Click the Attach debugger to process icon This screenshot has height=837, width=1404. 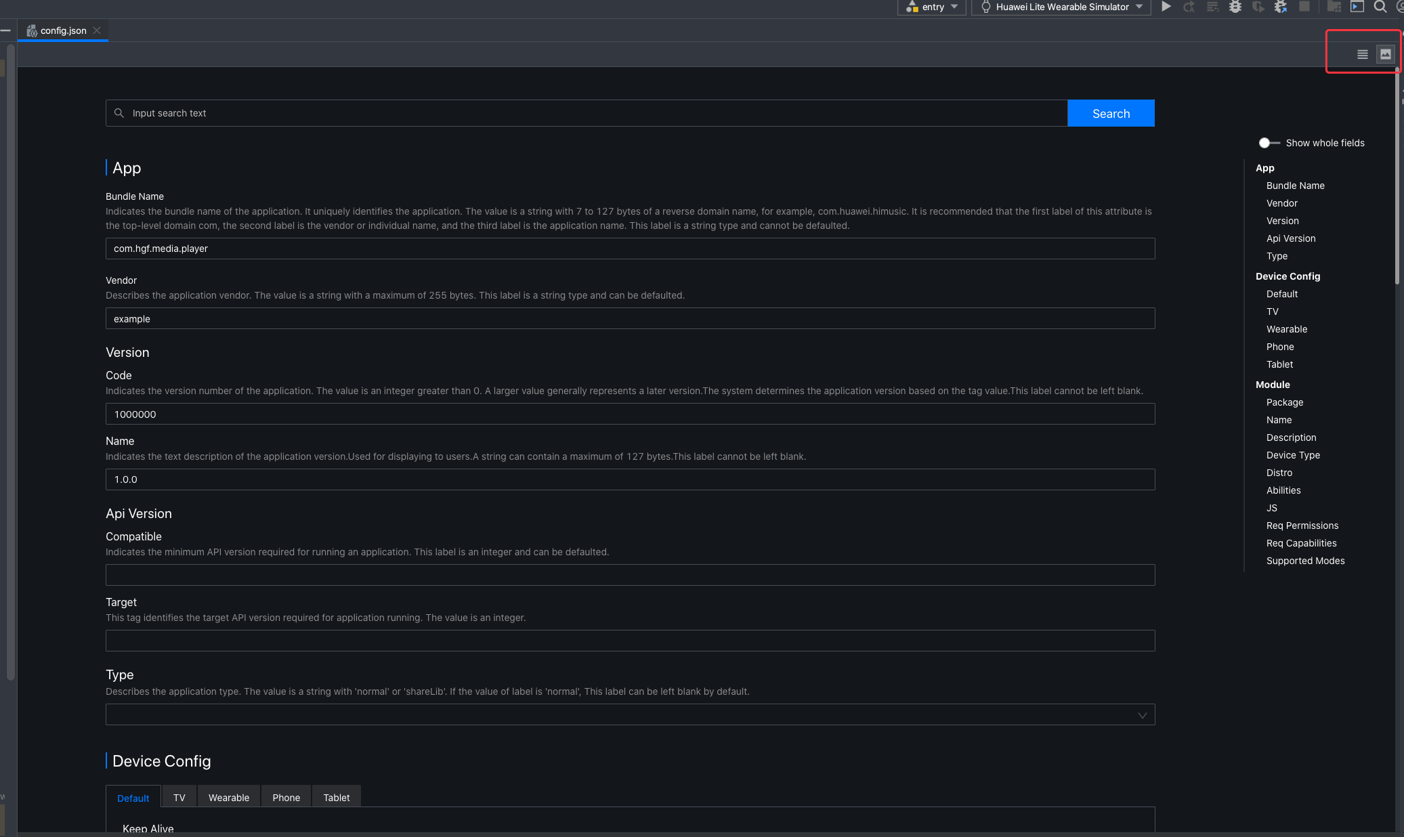click(1281, 7)
